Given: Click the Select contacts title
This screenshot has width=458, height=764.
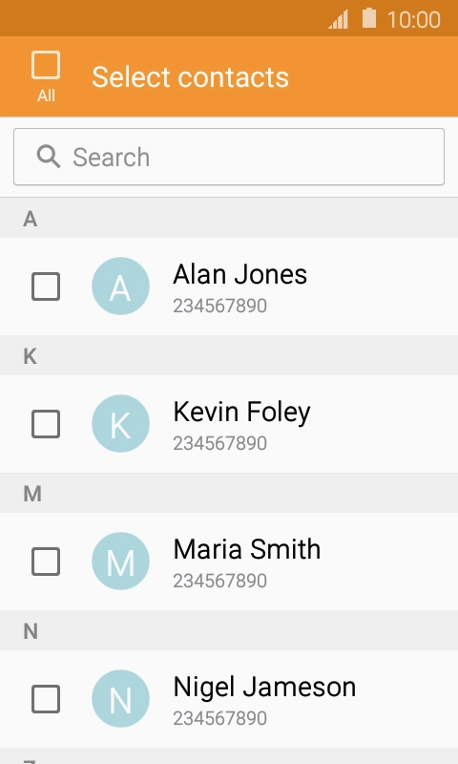Looking at the screenshot, I should point(190,77).
